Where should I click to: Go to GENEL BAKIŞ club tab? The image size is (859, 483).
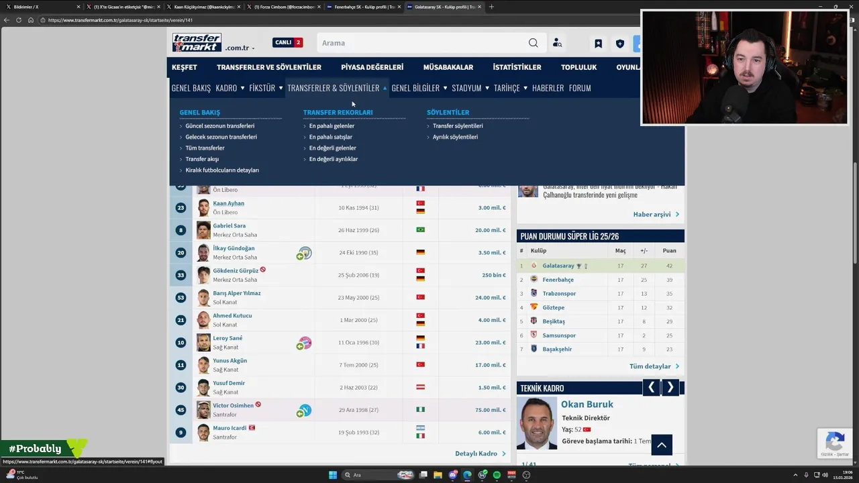click(x=191, y=88)
